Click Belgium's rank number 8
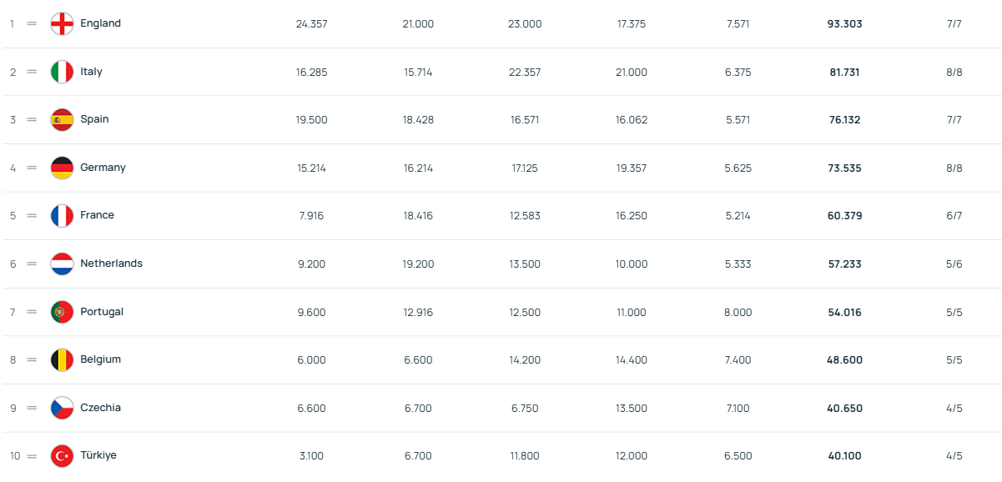Viewport: 1002px width, 482px height. click(x=13, y=360)
